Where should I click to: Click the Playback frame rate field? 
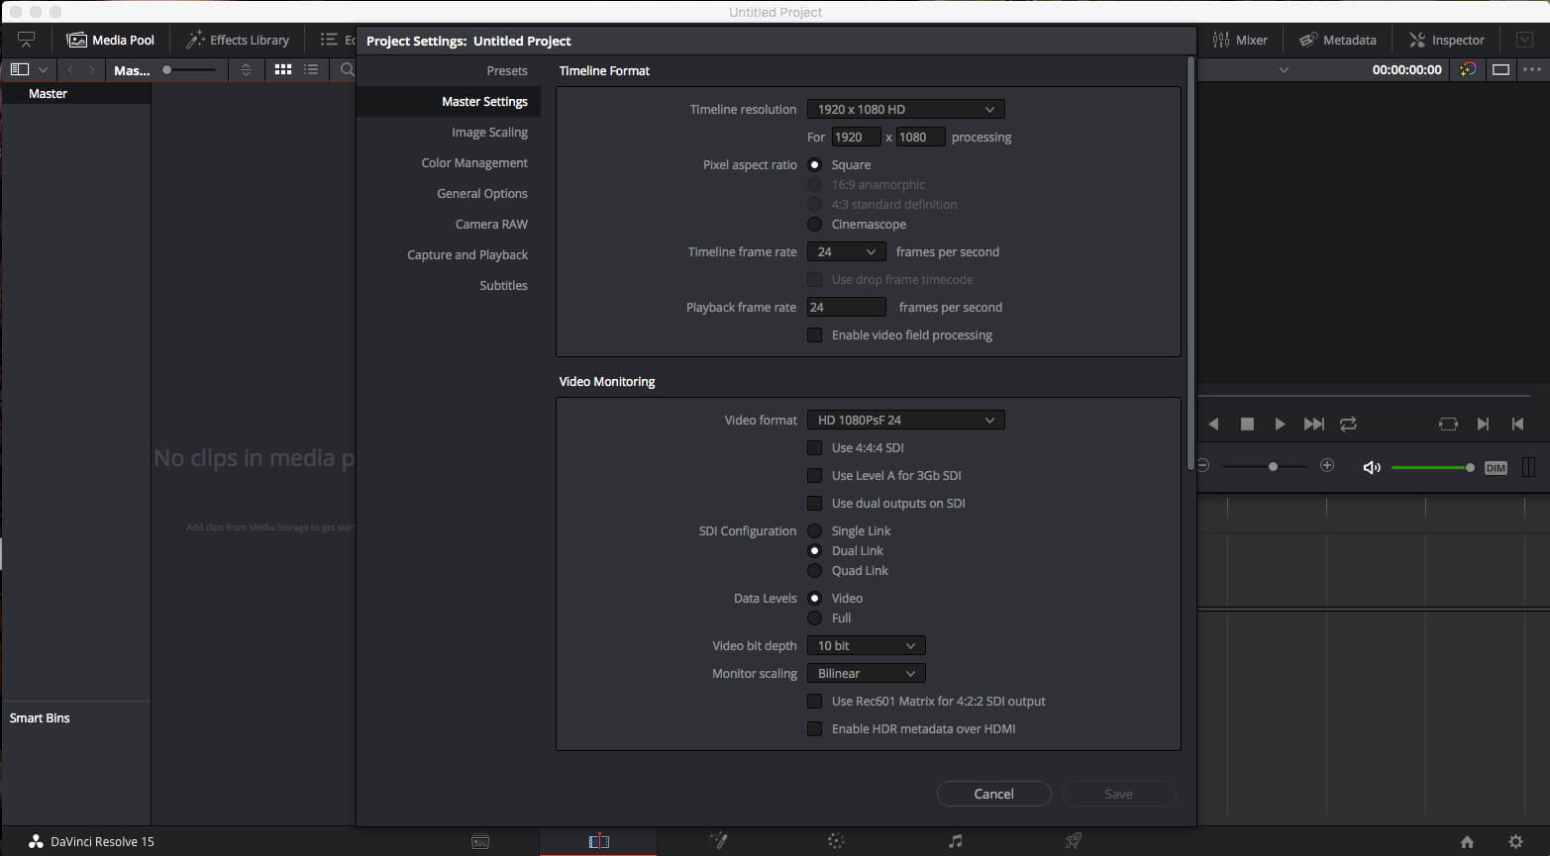[x=846, y=307]
